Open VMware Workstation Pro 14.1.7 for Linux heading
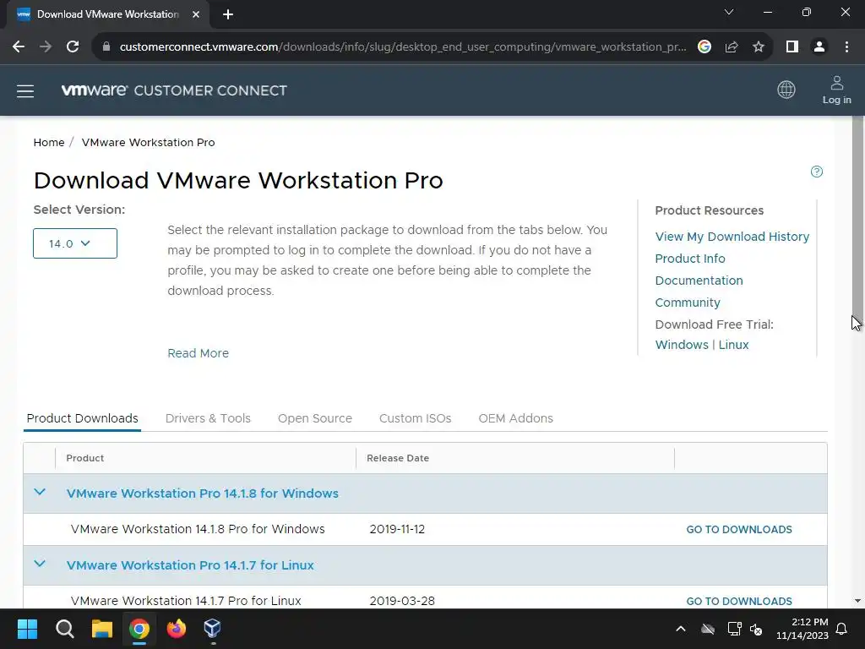The image size is (865, 649). click(190, 565)
